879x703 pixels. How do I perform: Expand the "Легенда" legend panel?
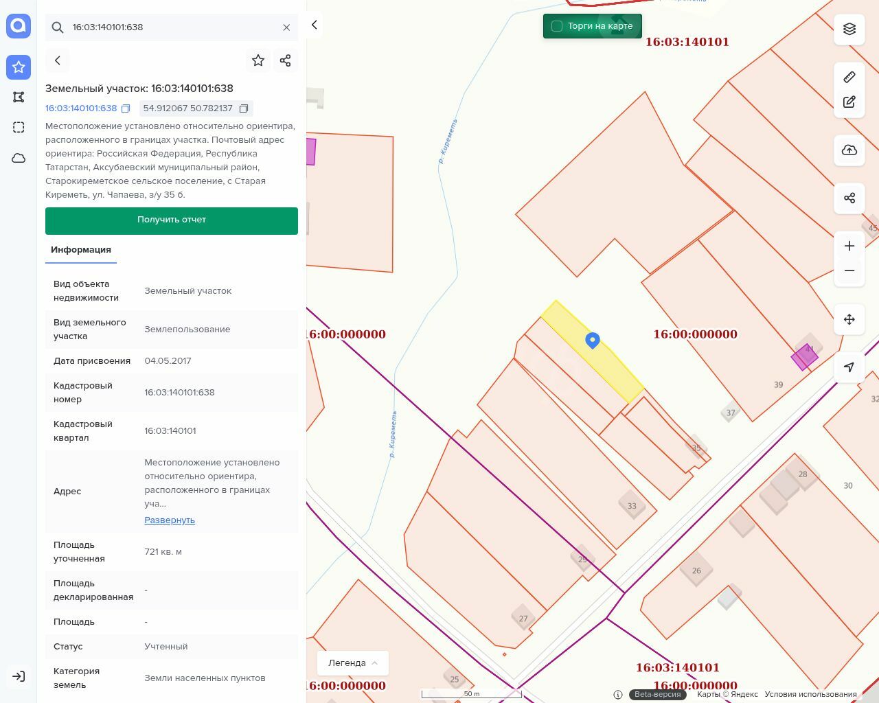(x=353, y=663)
